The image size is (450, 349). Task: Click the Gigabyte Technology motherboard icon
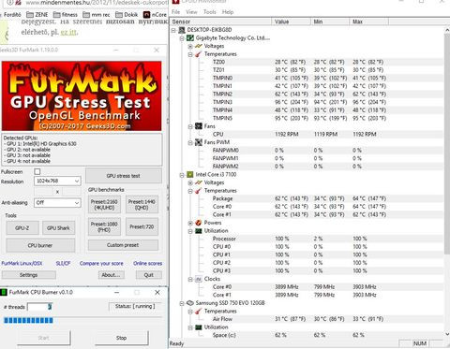(x=190, y=38)
